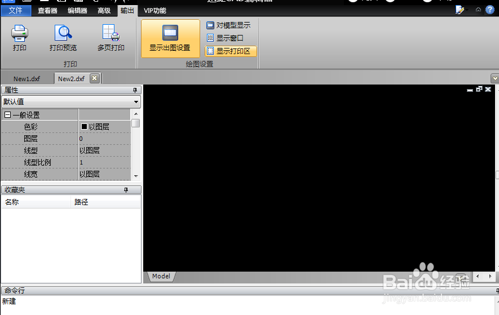Click the Path (路径) column header
This screenshot has width=499, height=315.
(105, 202)
